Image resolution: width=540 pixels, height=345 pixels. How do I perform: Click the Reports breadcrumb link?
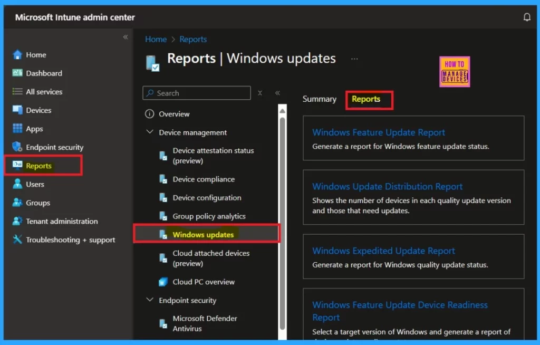click(x=193, y=39)
